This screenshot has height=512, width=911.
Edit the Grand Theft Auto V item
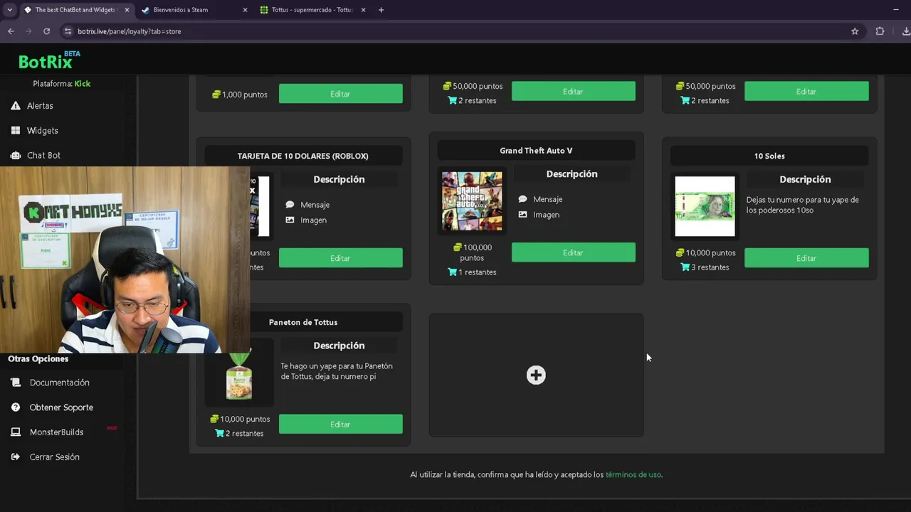pos(573,252)
